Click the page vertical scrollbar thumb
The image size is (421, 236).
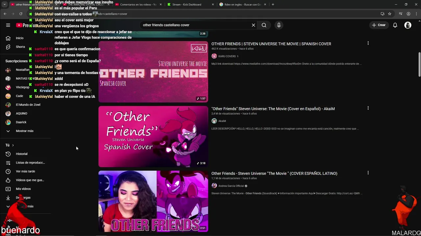tap(419, 65)
